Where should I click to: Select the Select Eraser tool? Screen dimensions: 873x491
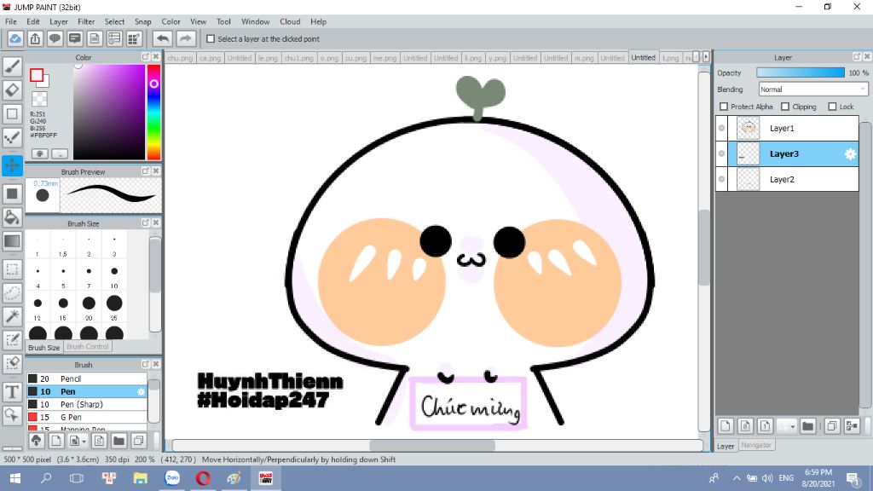coord(12,363)
